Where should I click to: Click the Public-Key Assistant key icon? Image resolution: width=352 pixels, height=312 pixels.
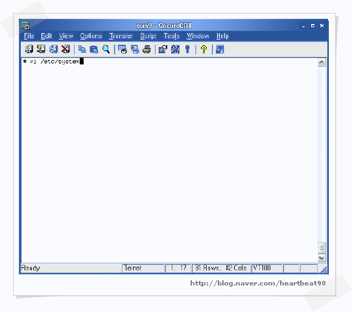click(x=187, y=49)
